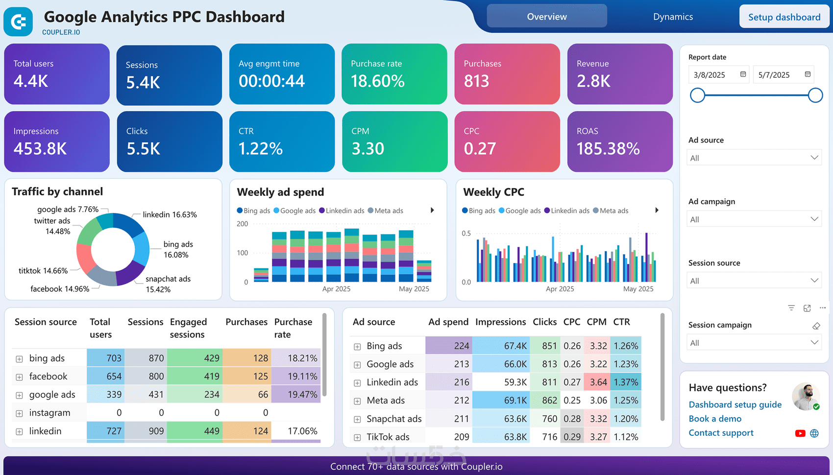
Task: Select Google ads legend in Weekly ad spend
Action: tap(294, 211)
